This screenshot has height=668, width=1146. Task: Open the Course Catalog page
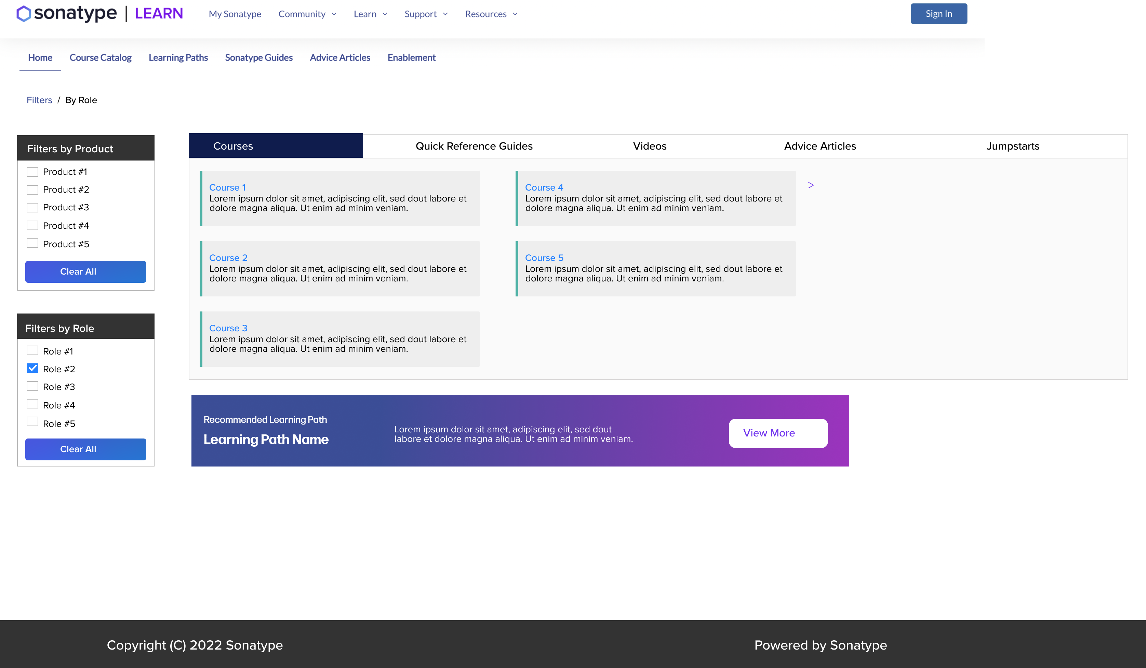tap(101, 58)
